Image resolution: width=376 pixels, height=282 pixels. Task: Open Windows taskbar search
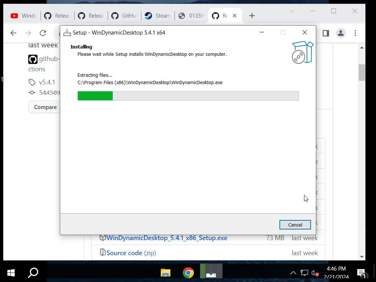(33, 273)
